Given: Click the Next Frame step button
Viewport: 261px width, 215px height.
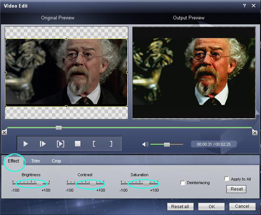Looking at the screenshot, I should pyautogui.click(x=42, y=144).
